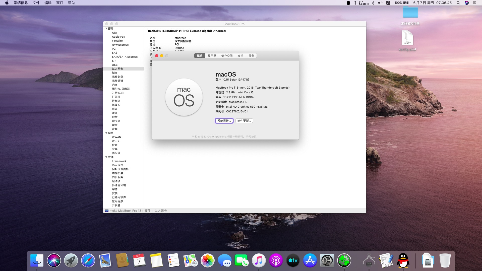Open Safari browser in Dock

[x=88, y=260]
